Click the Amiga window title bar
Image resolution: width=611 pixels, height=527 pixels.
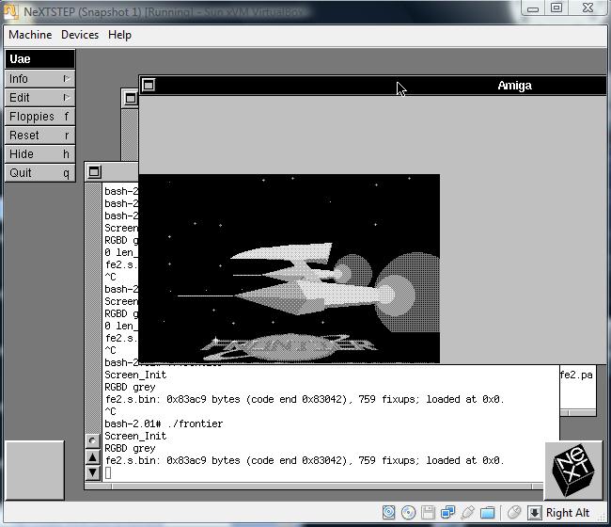pyautogui.click(x=372, y=85)
